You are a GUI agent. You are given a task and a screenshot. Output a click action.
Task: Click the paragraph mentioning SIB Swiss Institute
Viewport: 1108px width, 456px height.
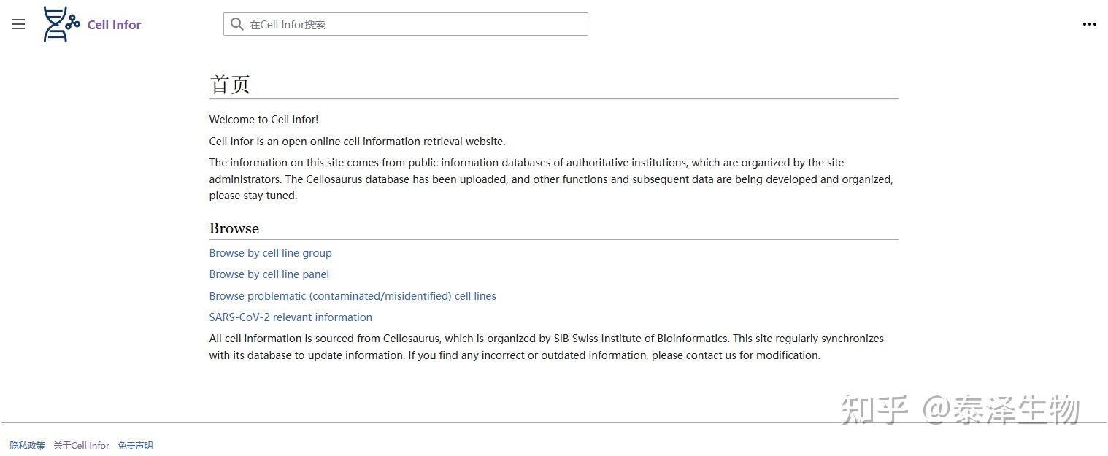point(546,347)
